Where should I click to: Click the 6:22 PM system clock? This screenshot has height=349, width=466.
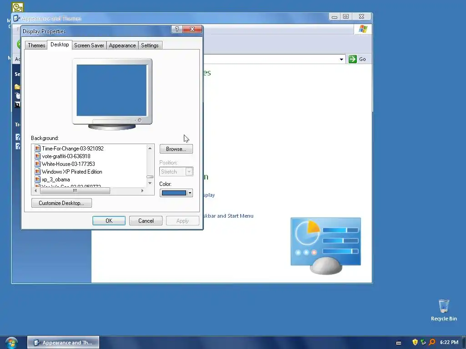[449, 342]
